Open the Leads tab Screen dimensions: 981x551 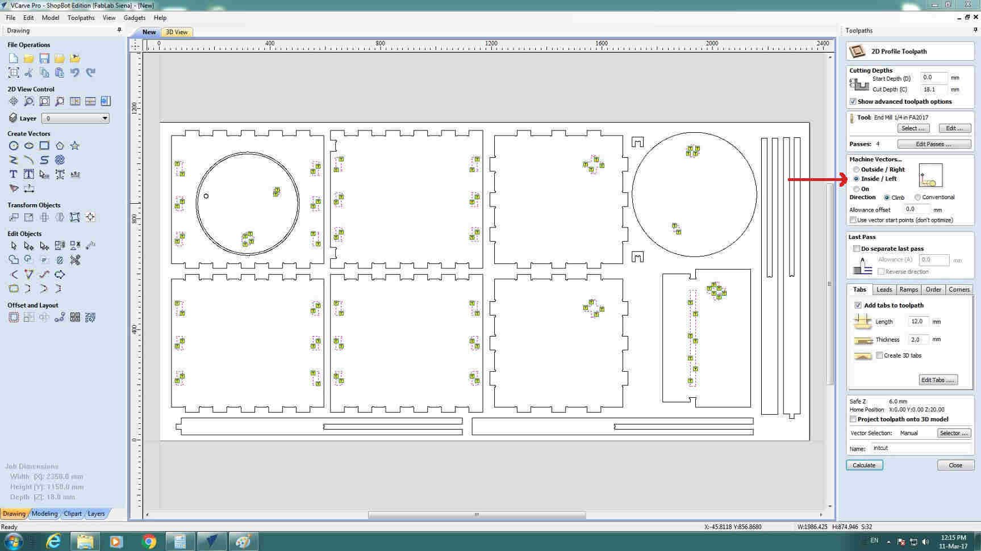tap(884, 289)
